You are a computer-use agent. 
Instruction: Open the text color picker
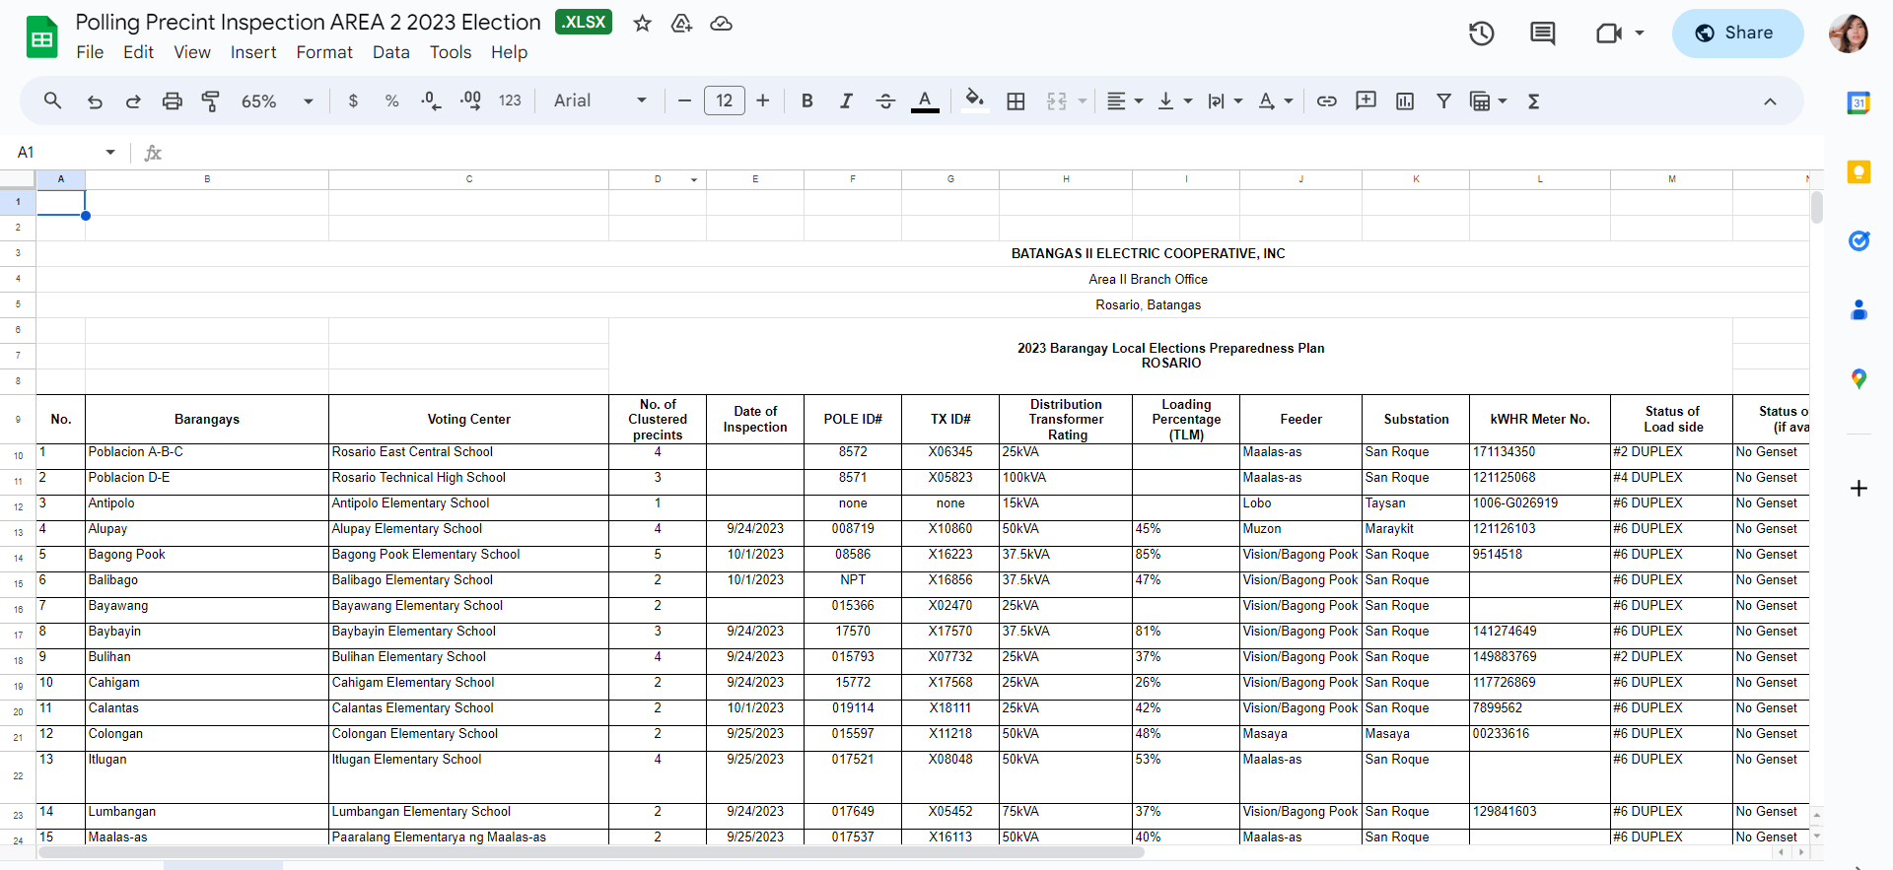pos(925,100)
